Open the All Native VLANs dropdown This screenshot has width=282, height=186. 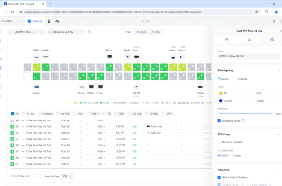tap(65, 32)
